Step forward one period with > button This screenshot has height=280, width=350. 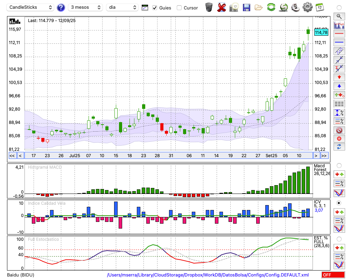(316, 156)
